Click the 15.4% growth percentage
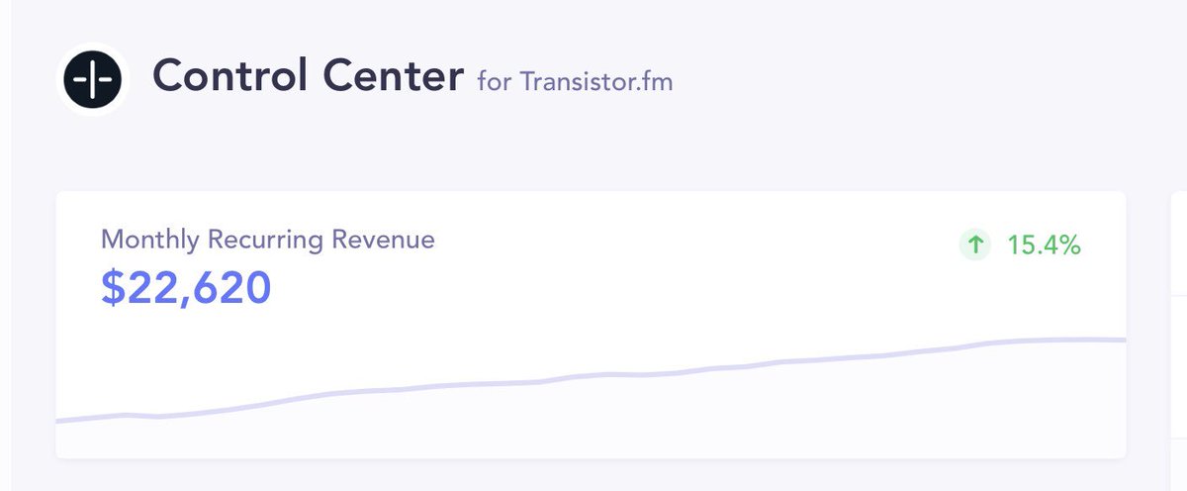Screen dimensions: 1187x491 pyautogui.click(x=1044, y=245)
